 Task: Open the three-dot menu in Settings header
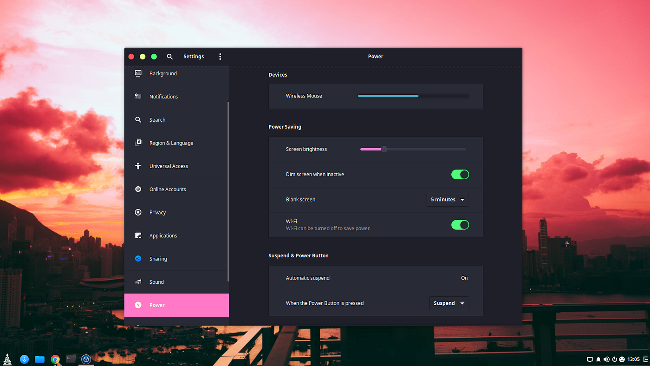click(x=220, y=56)
